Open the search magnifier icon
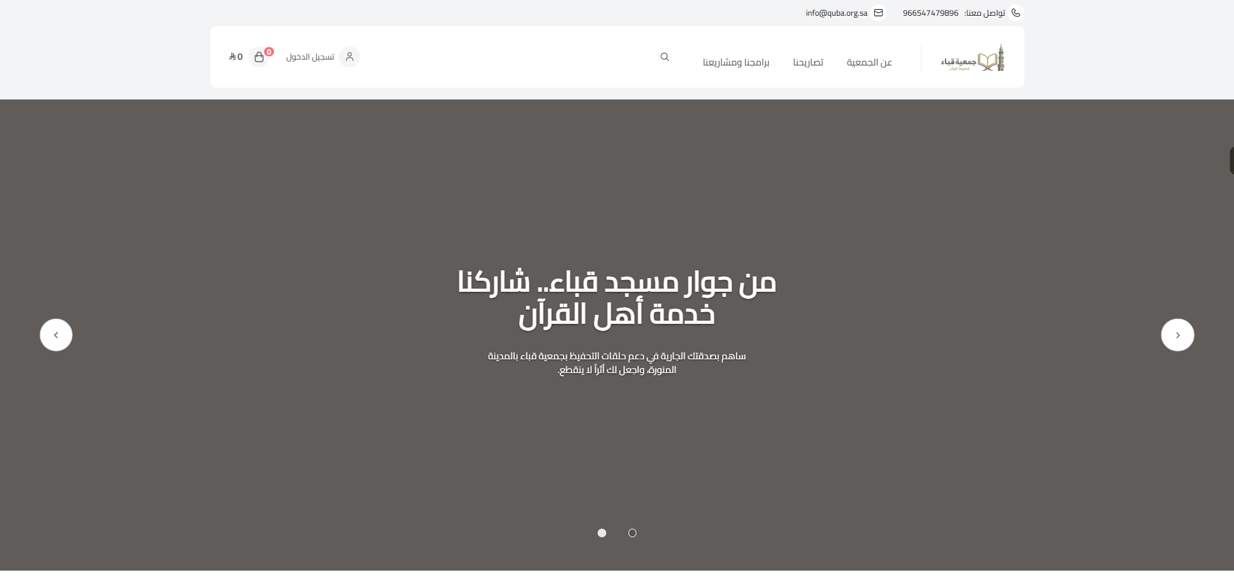The image size is (1234, 585). pyautogui.click(x=665, y=57)
